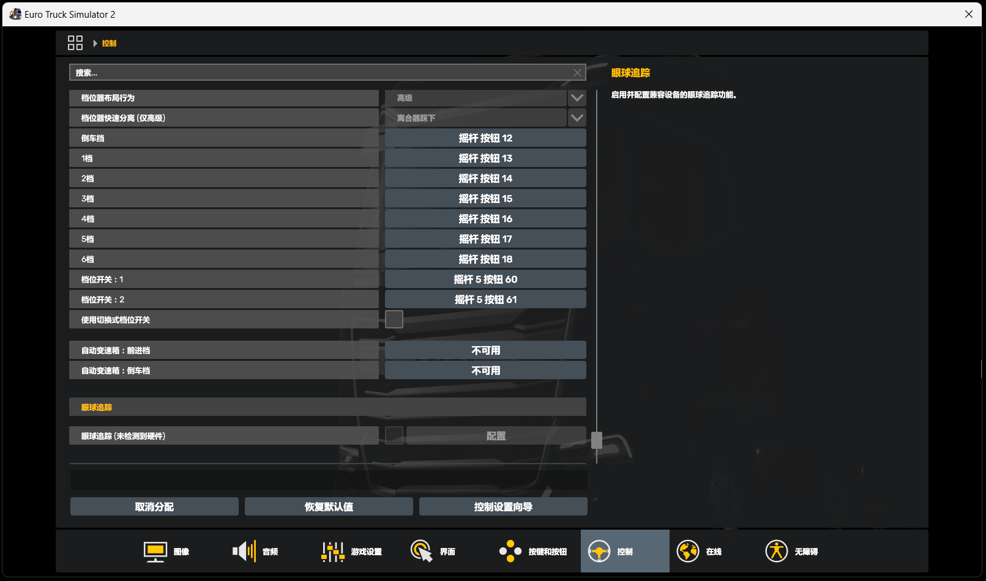
Task: Switch to the 控制 settings tab
Action: click(x=624, y=551)
